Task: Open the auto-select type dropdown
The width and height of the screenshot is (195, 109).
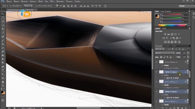Action: click(28, 6)
